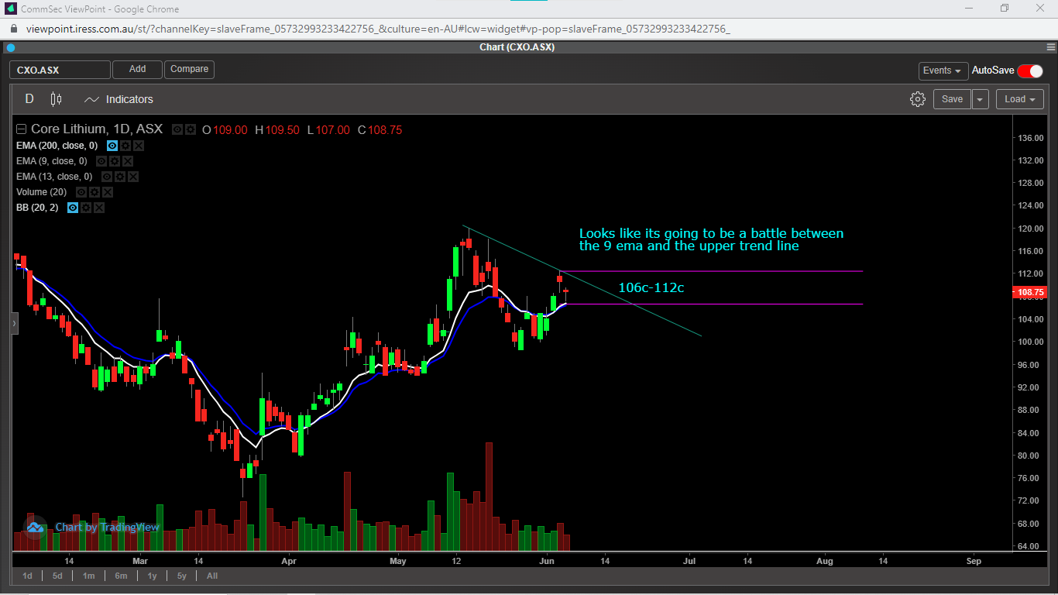Click the EMA (9, close, 0) label
The image size is (1058, 595).
point(52,161)
